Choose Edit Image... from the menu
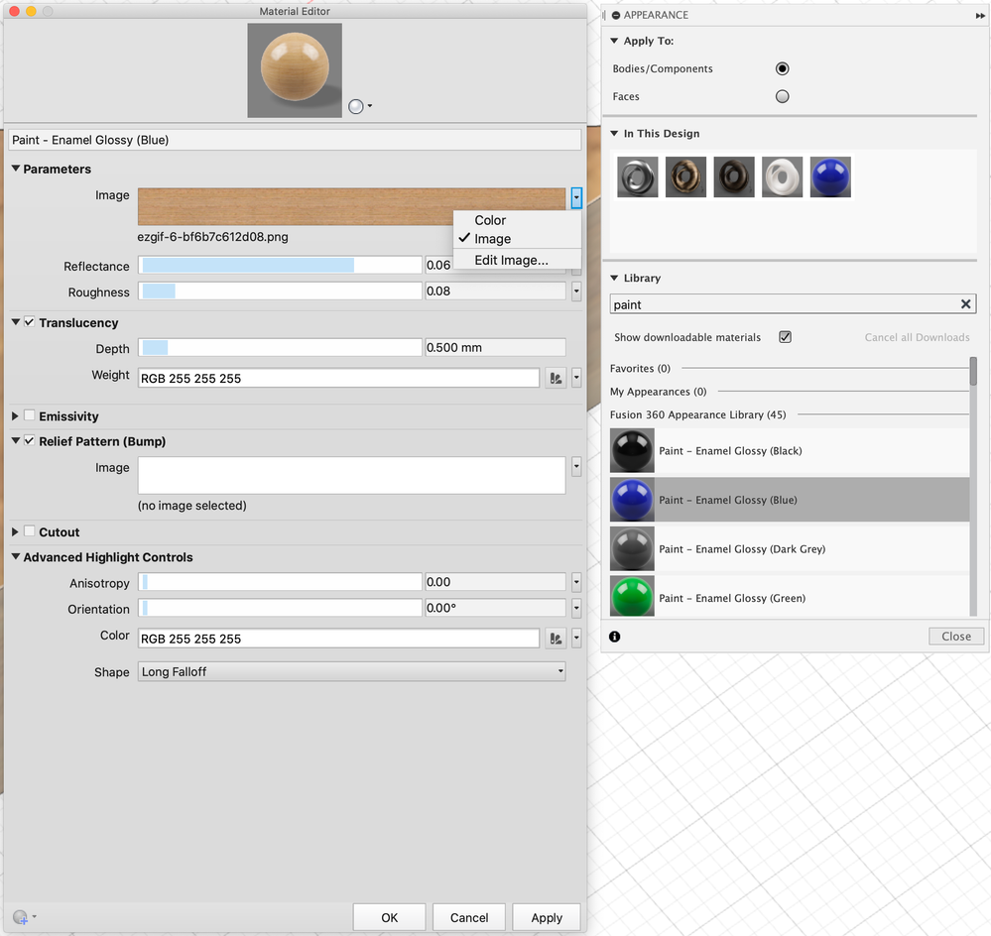The width and height of the screenshot is (991, 936). pyautogui.click(x=511, y=260)
